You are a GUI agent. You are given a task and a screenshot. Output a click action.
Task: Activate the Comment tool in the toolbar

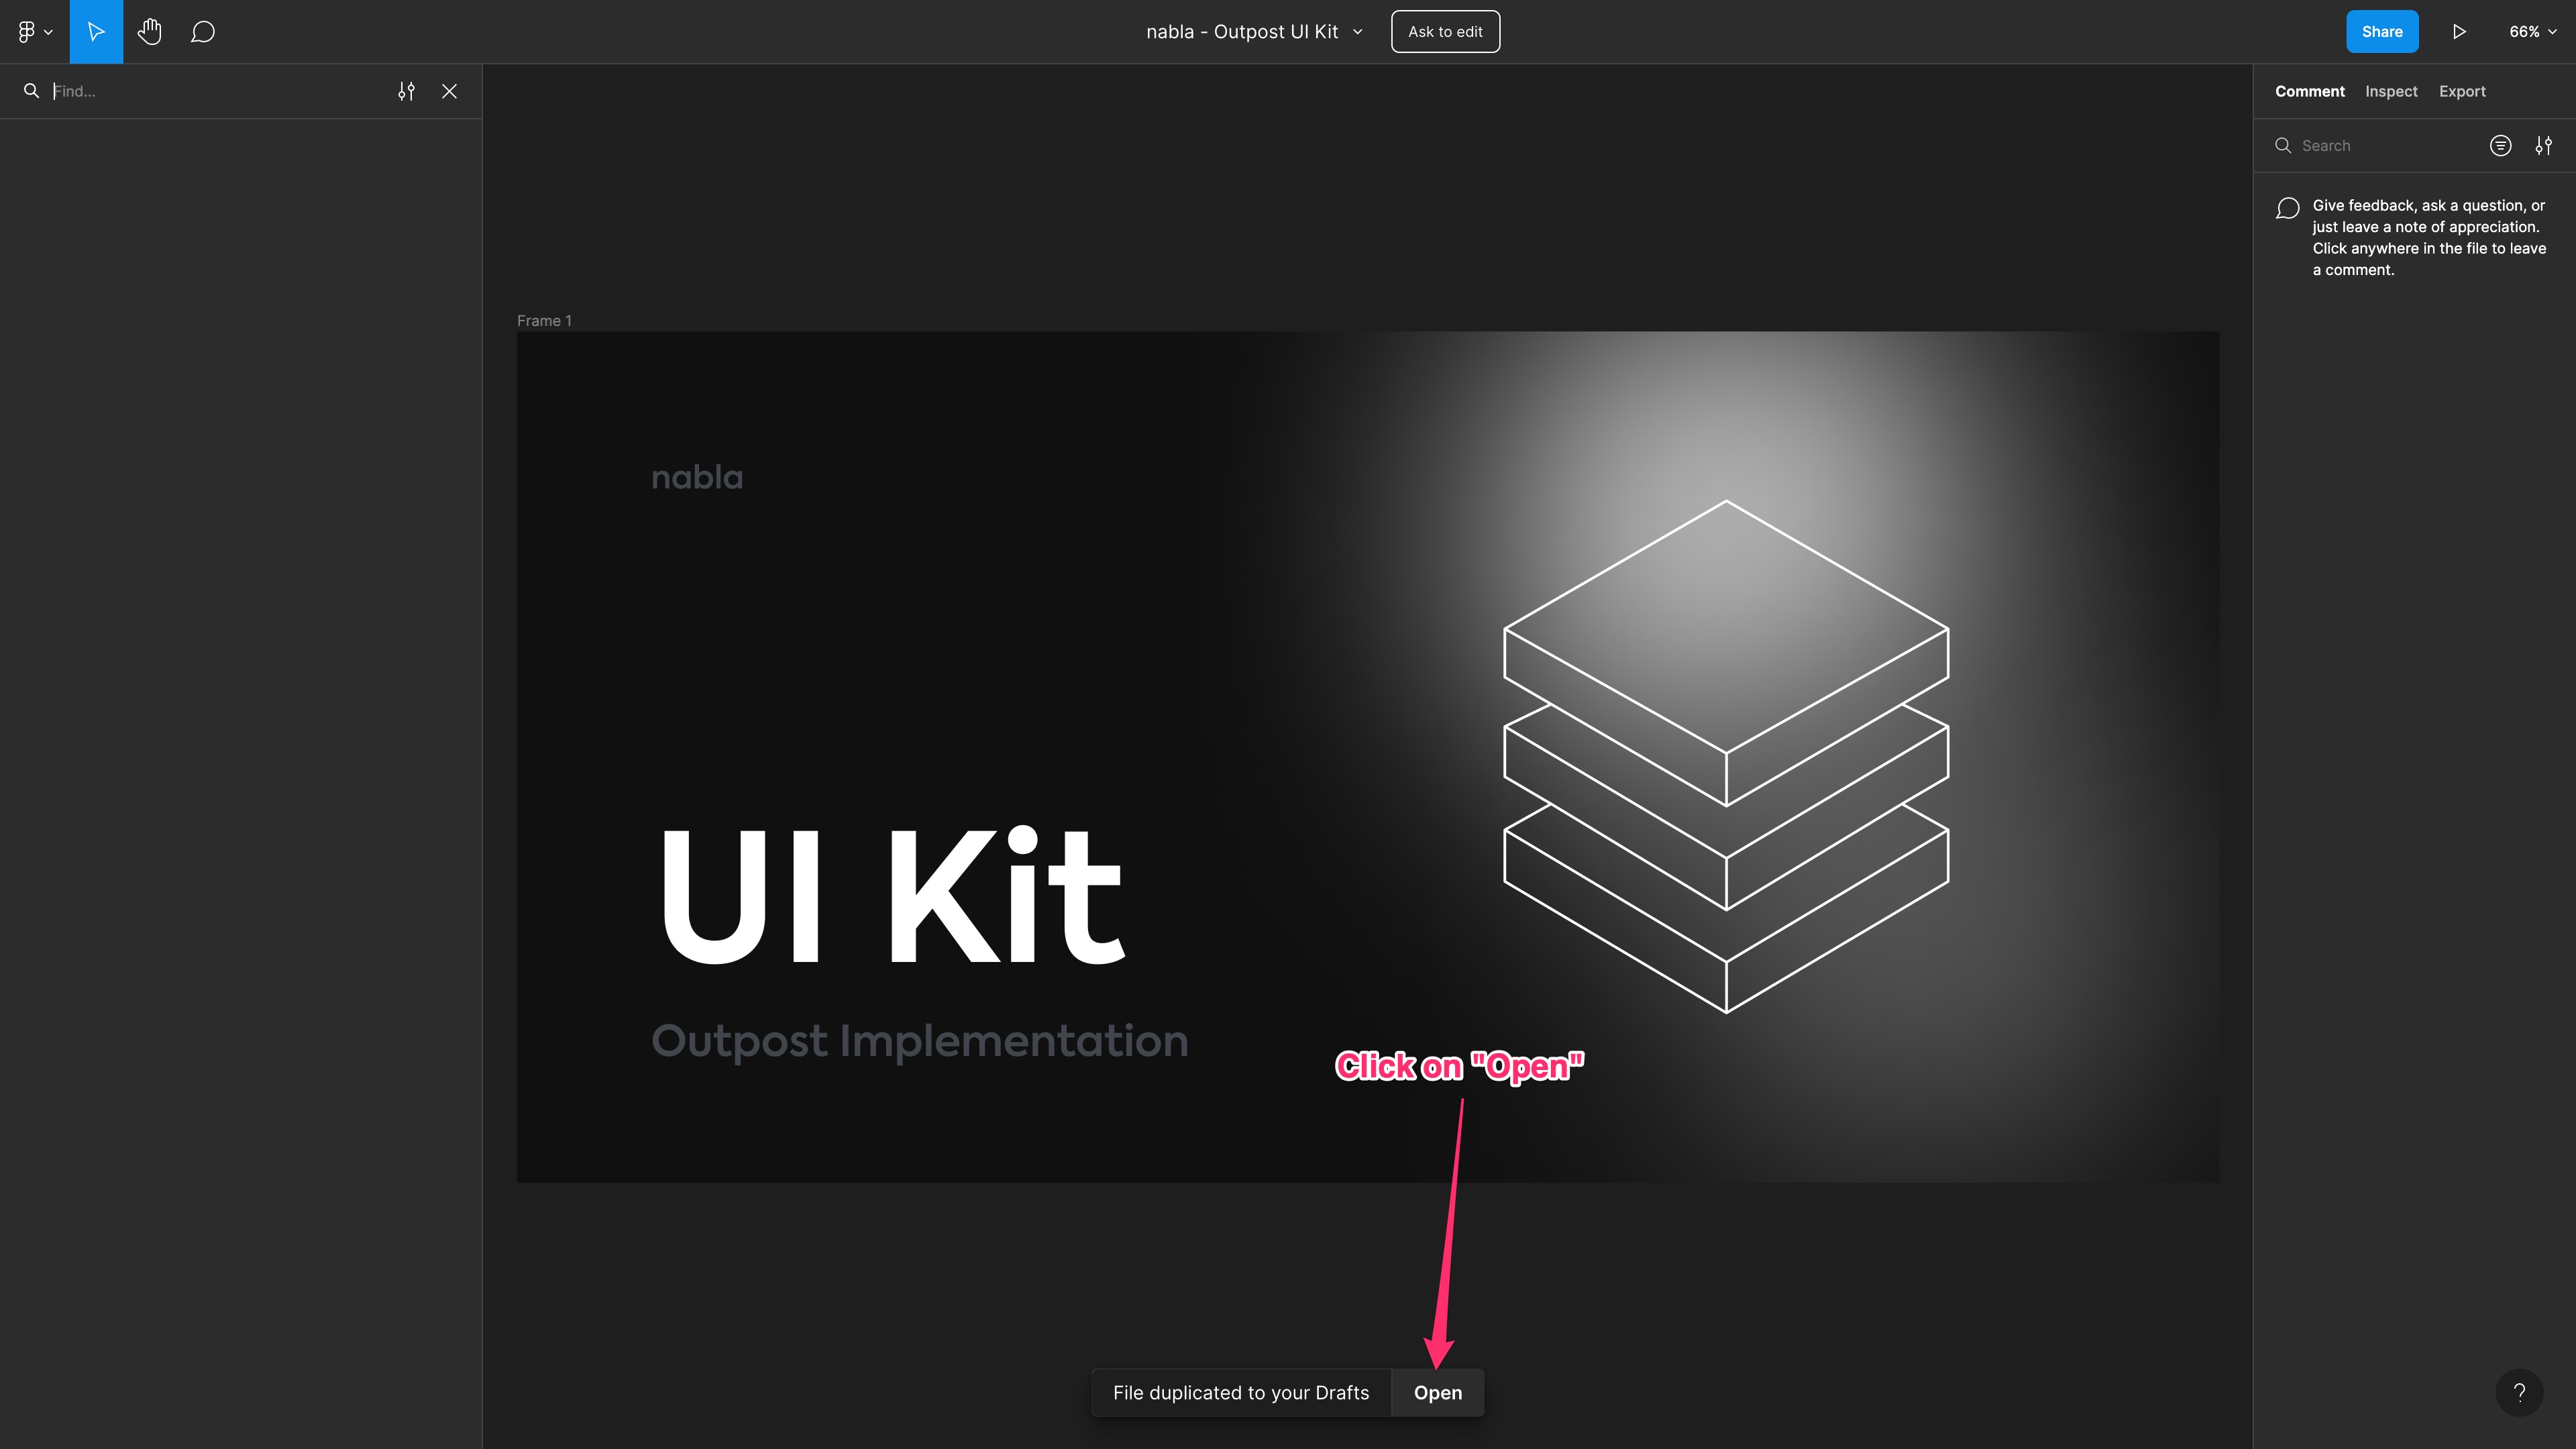[203, 32]
